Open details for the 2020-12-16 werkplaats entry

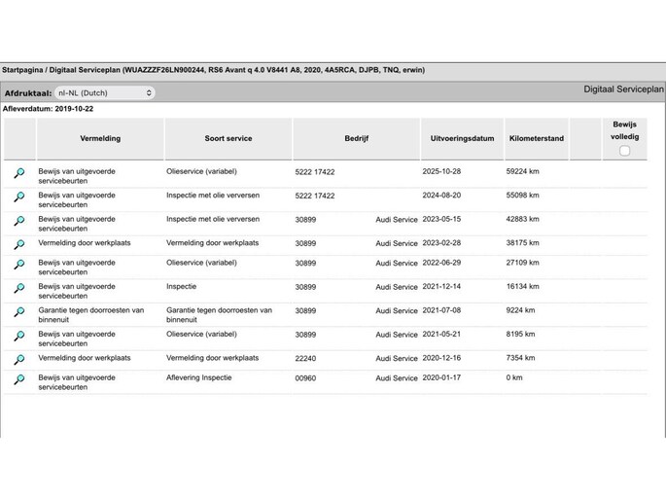pyautogui.click(x=18, y=360)
